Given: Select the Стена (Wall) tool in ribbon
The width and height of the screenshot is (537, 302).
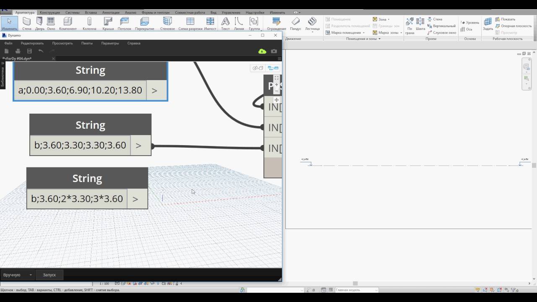Looking at the screenshot, I should (27, 23).
